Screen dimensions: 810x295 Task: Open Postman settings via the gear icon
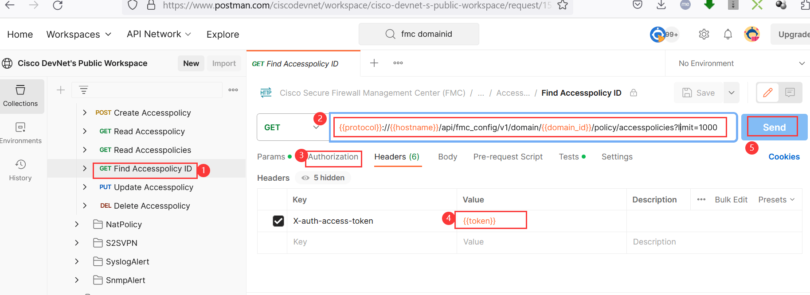click(704, 34)
